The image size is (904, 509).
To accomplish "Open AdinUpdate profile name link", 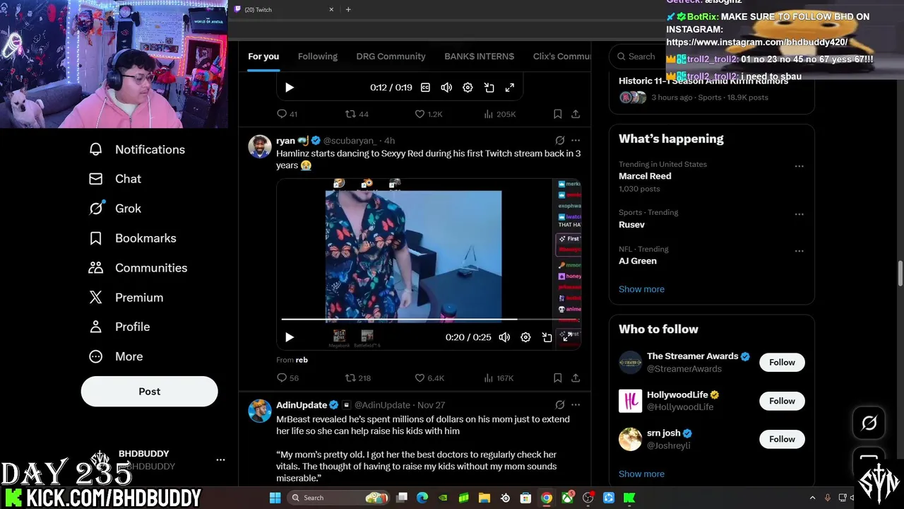I will (x=302, y=405).
